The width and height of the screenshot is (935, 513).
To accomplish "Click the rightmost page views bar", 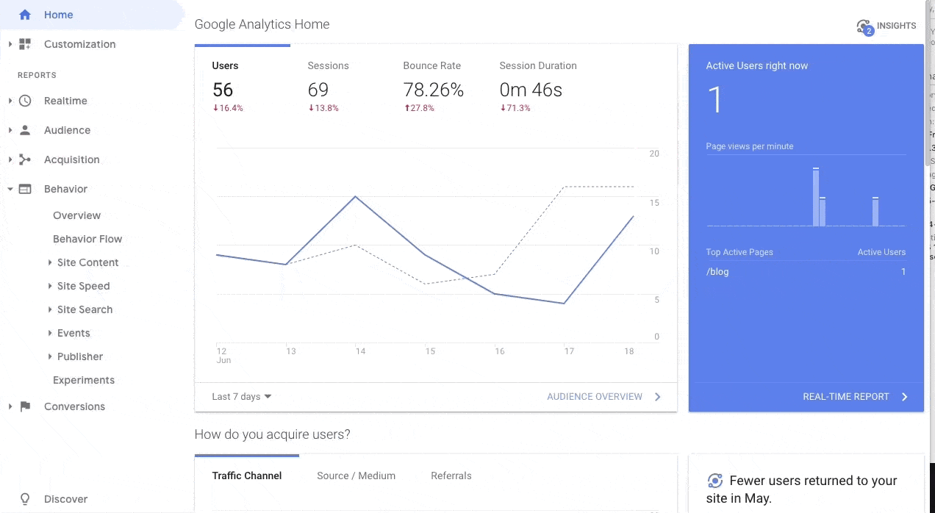I will (x=875, y=212).
